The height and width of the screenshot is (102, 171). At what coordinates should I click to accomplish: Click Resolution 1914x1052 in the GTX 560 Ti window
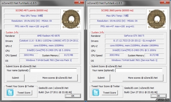coord(117,21)
